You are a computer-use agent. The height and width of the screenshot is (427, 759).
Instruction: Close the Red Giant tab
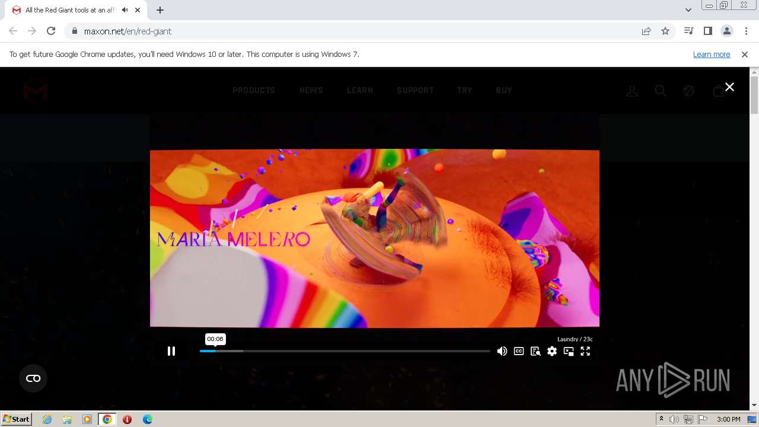click(138, 10)
